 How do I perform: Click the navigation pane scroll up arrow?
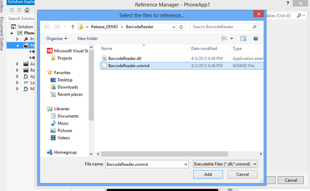[91, 47]
